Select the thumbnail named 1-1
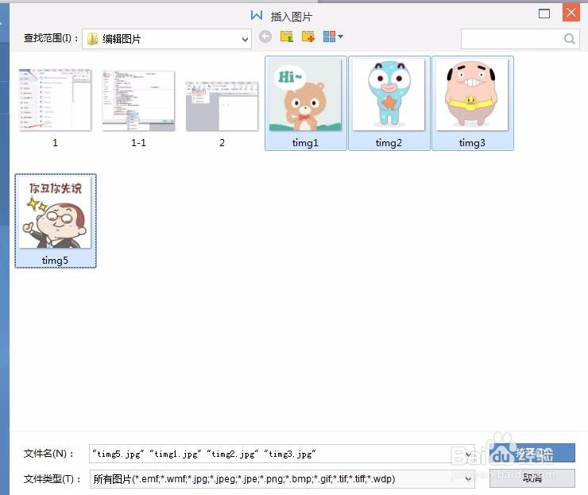Screen dimensions: 588x495 [x=138, y=100]
